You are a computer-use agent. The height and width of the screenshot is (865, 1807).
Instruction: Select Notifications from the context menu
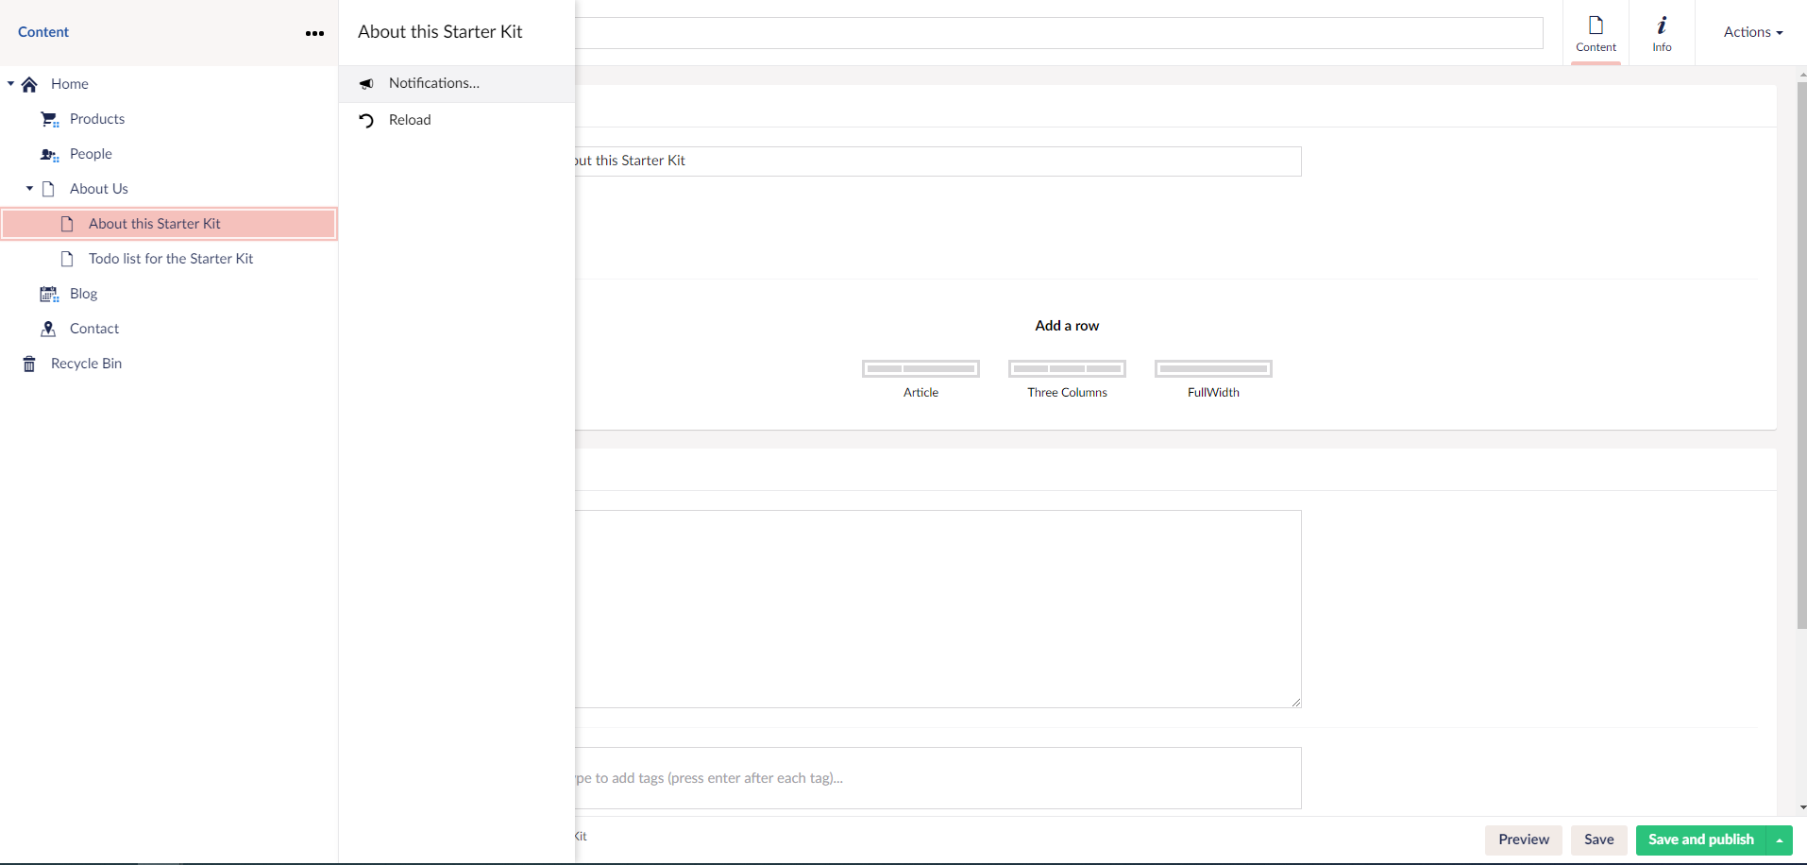(433, 83)
